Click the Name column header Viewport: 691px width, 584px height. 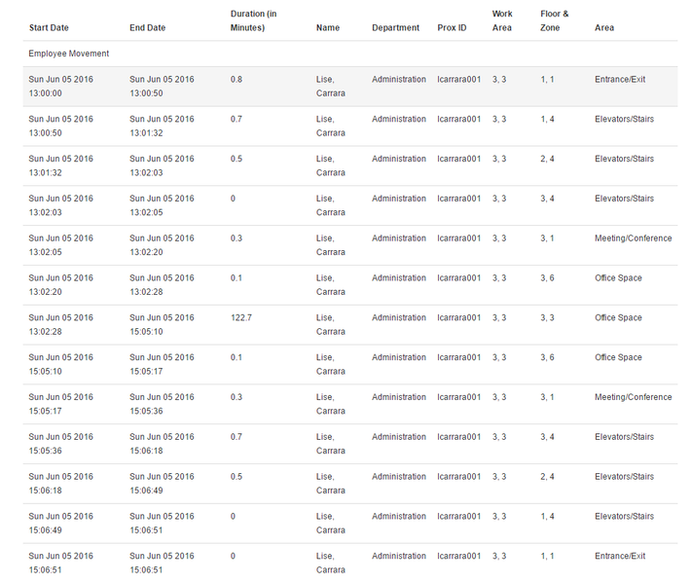click(x=328, y=28)
